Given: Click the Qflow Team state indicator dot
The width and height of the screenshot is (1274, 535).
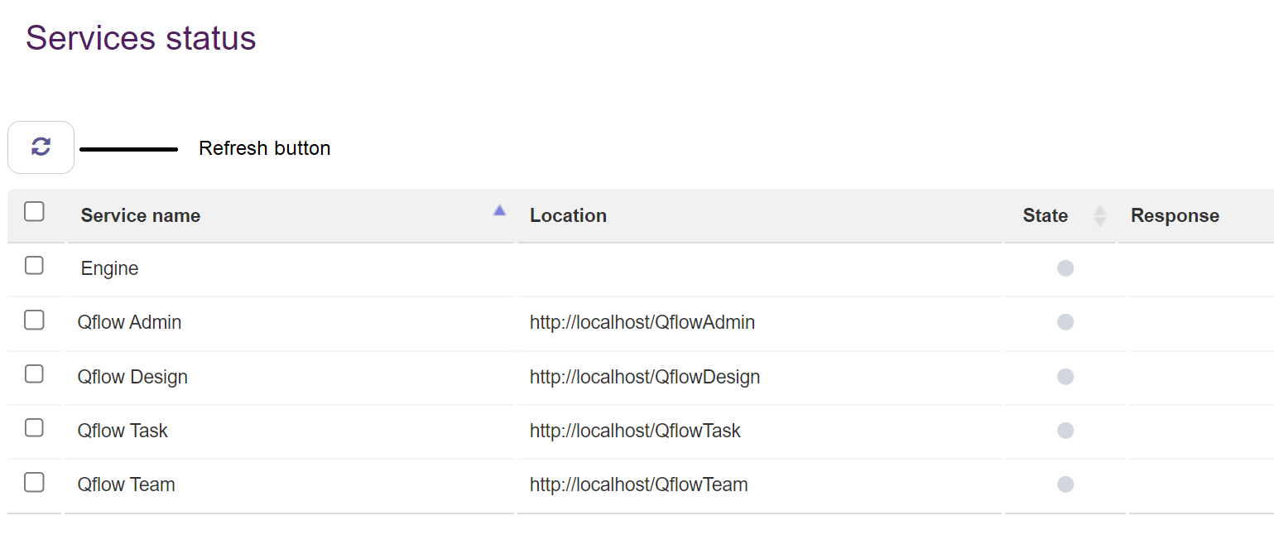Looking at the screenshot, I should 1065,484.
